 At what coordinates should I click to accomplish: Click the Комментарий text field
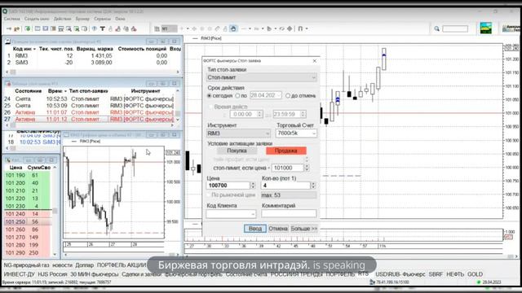tap(289, 213)
